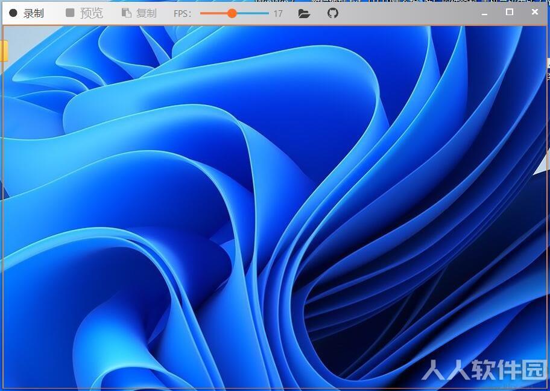Screen dimensions: 550x391
Task: Click the 复制 copy button
Action: pos(139,13)
